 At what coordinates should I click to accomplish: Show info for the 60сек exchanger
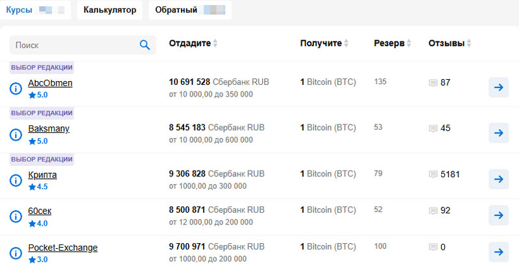coord(16,217)
